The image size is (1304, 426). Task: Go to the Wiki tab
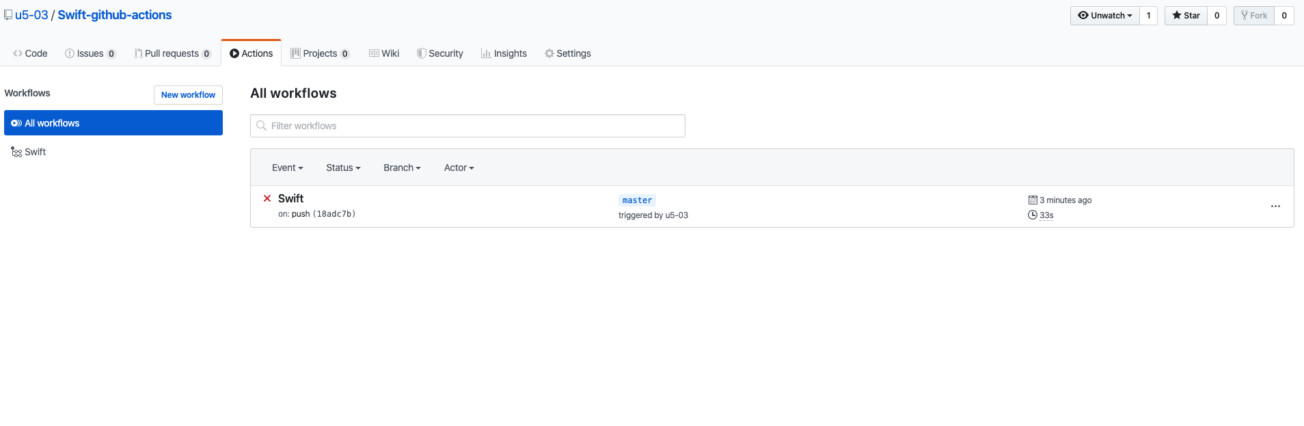[x=384, y=53]
